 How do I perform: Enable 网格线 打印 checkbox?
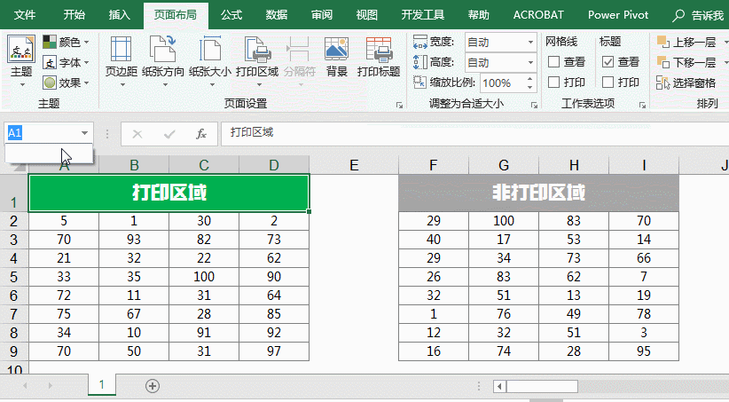(x=554, y=83)
